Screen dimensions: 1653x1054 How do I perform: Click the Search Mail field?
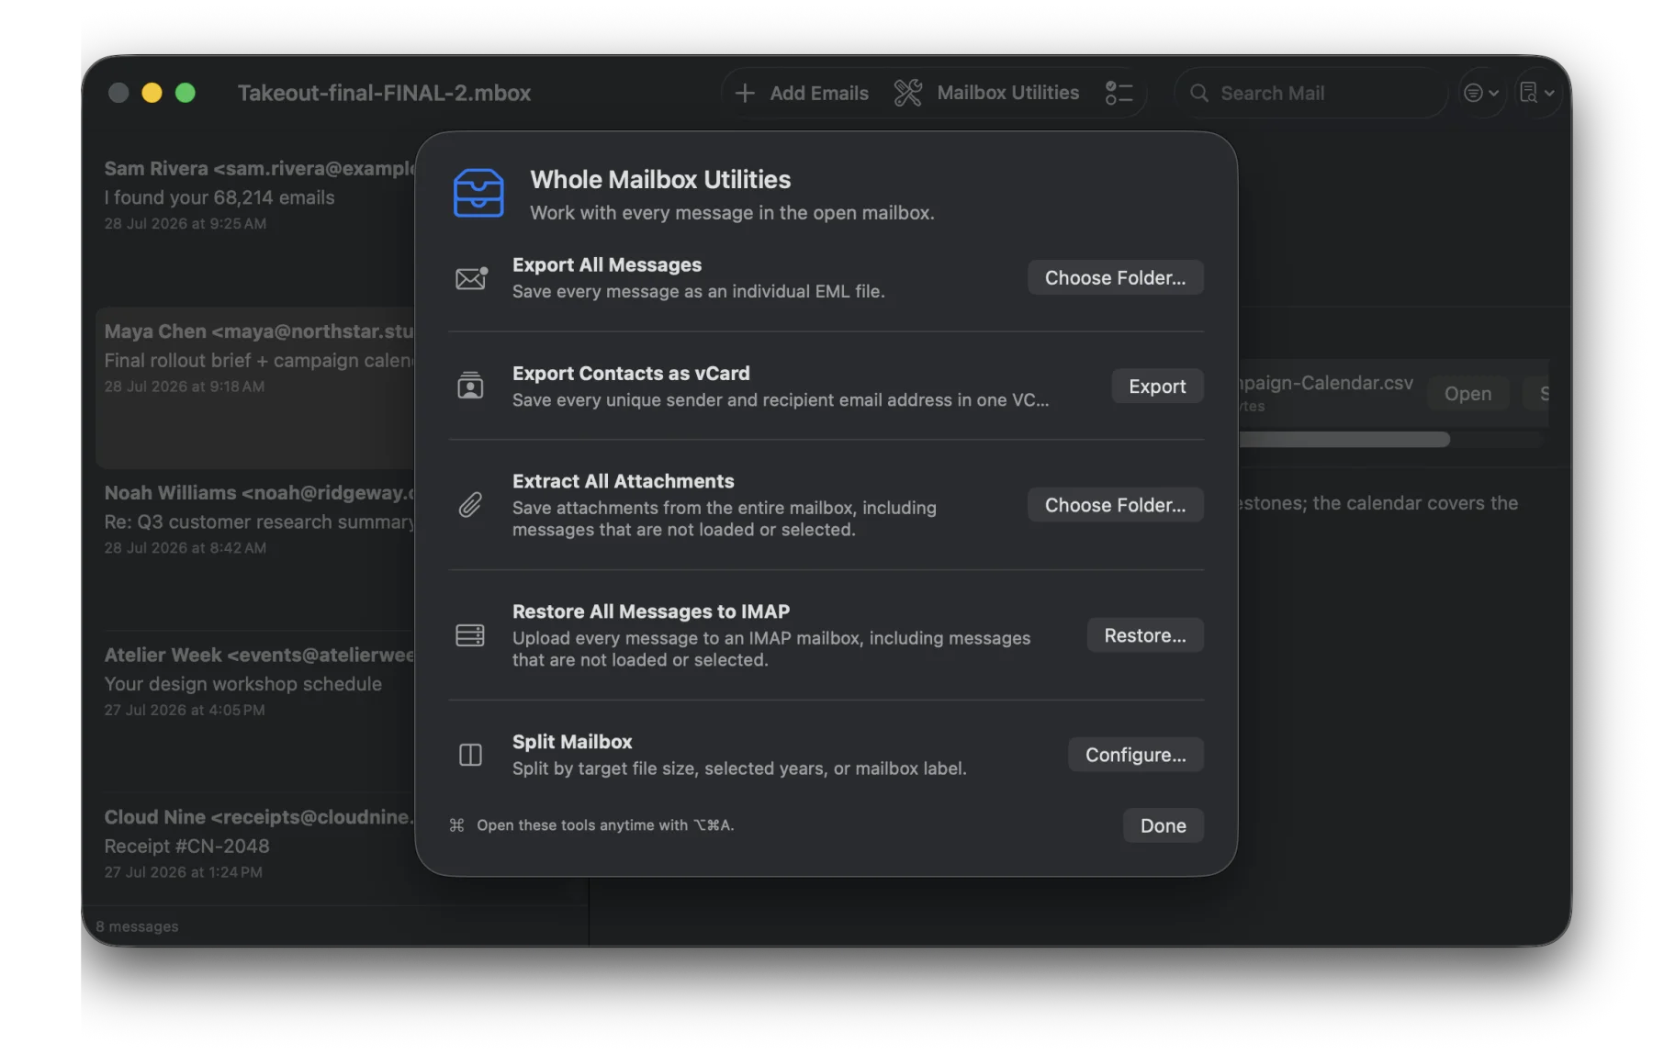1310,93
